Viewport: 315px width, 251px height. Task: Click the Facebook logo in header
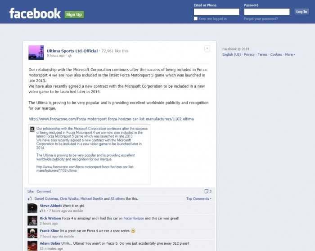[x=35, y=13]
